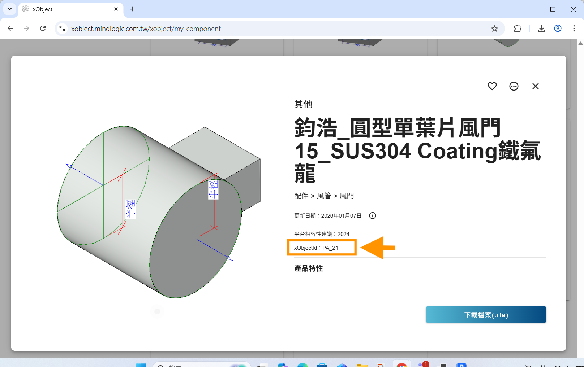Click the 配件 > 風管 > 風門 breadcrumb
This screenshot has height=367, width=584.
click(x=324, y=196)
